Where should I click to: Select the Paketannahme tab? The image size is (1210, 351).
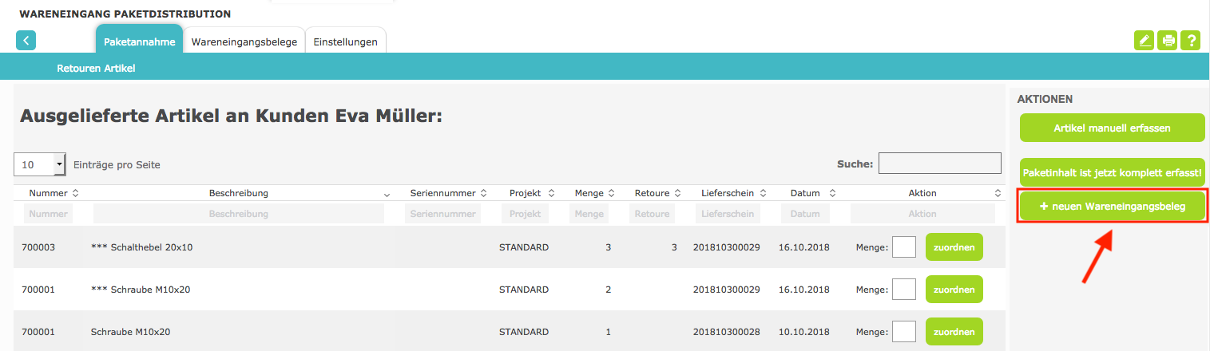[139, 42]
